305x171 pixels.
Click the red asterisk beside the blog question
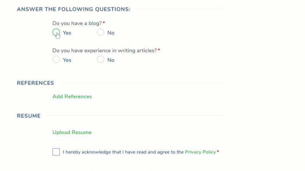coord(104,23)
